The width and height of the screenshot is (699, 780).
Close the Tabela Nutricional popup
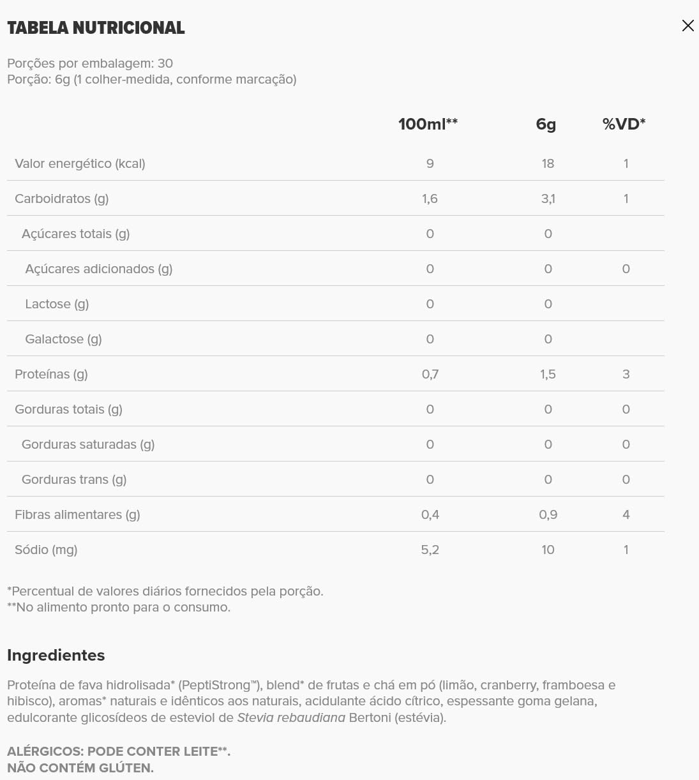click(688, 26)
